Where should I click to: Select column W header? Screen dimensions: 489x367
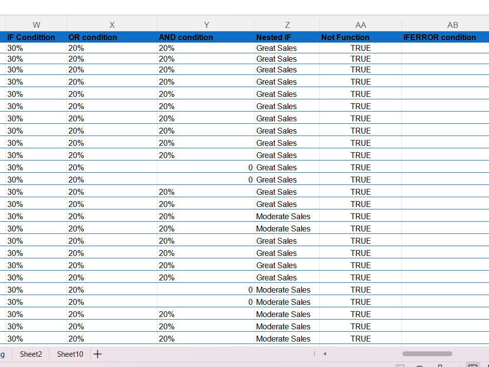point(36,25)
